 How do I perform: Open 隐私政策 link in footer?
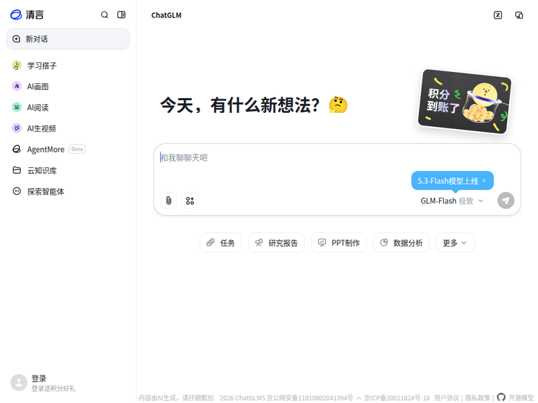477,398
